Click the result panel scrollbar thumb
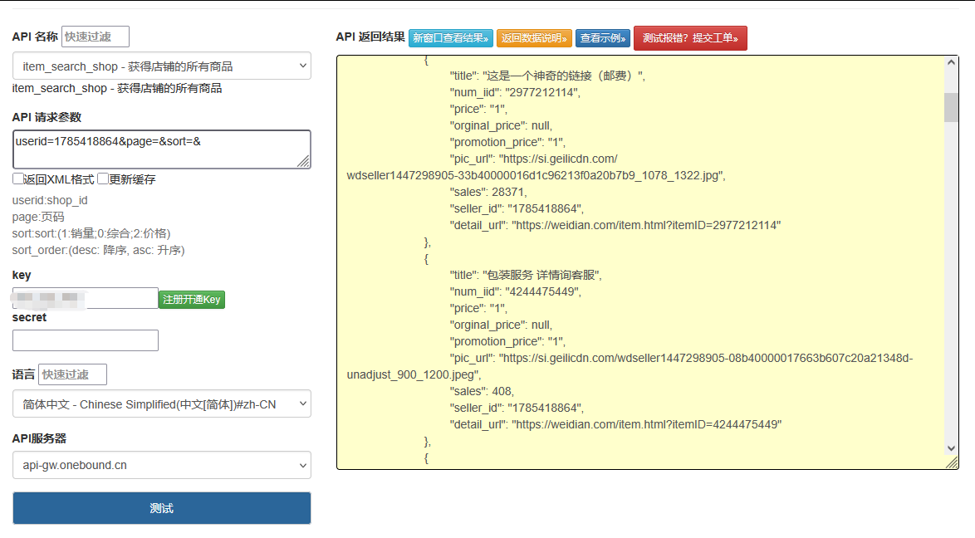975x538 pixels. 951,108
